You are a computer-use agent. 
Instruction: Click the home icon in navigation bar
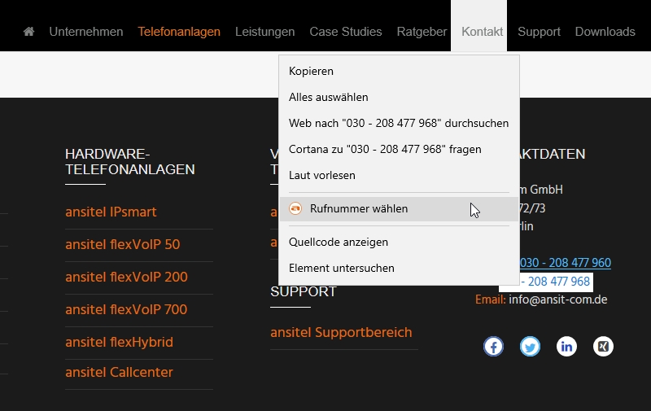[28, 32]
